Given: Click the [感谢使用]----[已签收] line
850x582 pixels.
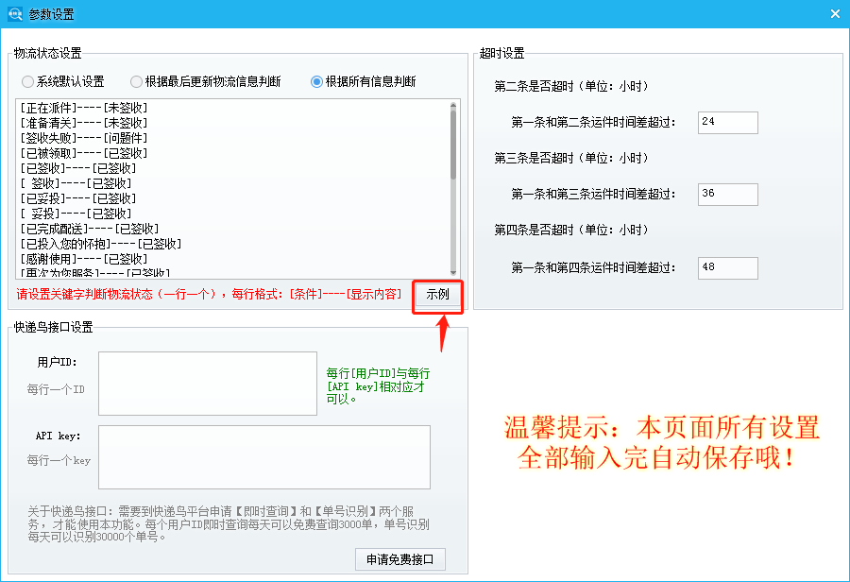Looking at the screenshot, I should (x=84, y=259).
